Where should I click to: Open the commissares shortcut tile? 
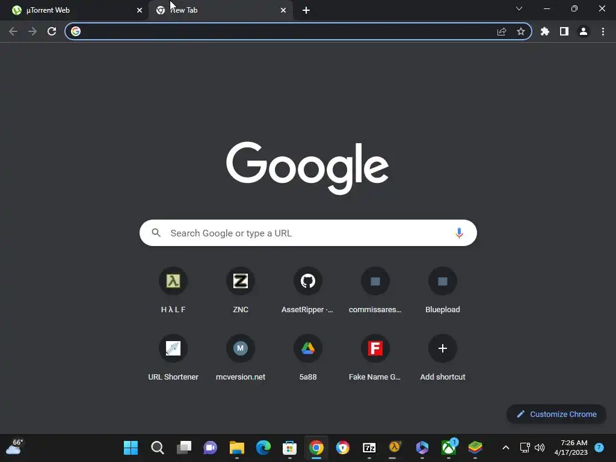(375, 290)
